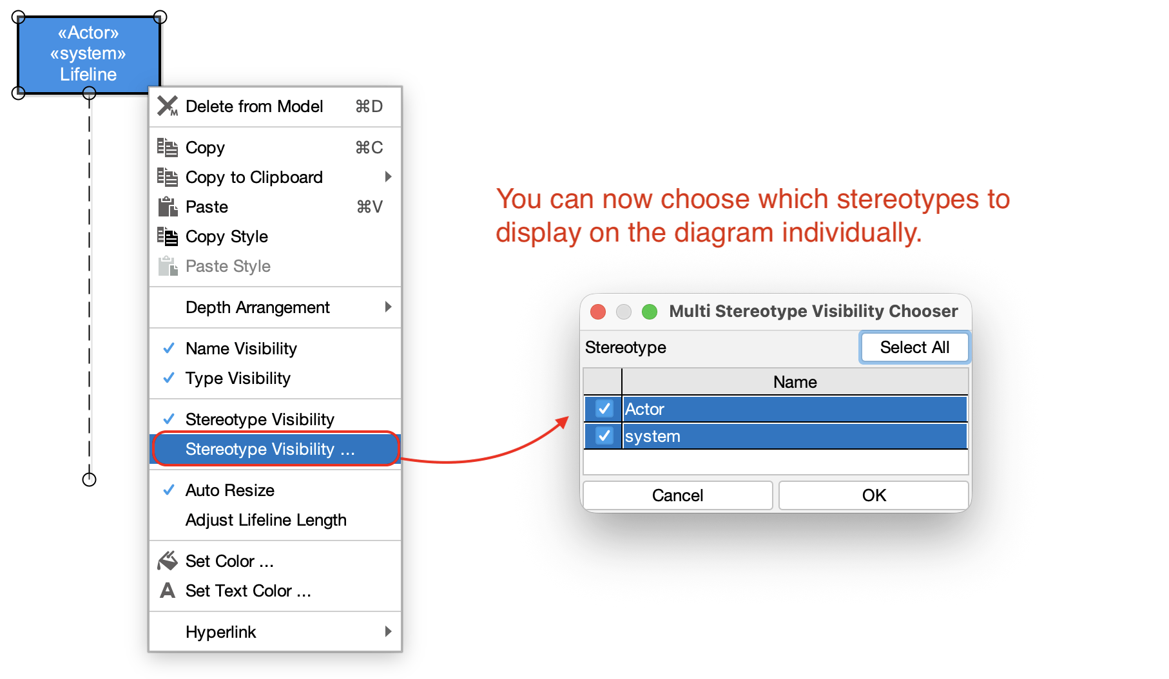Select the Stereotype Visibility ... menu entry
The width and height of the screenshot is (1169, 679).
pos(271,449)
